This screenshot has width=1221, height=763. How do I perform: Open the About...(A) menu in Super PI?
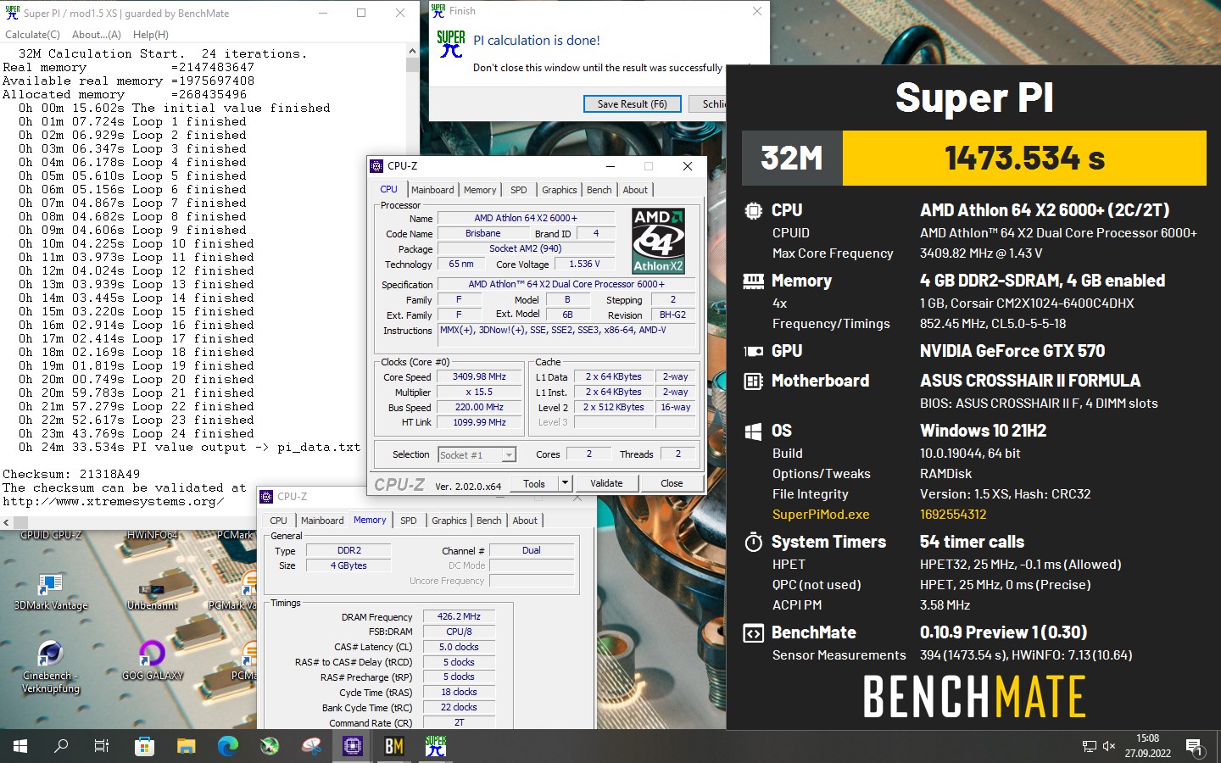(x=97, y=35)
